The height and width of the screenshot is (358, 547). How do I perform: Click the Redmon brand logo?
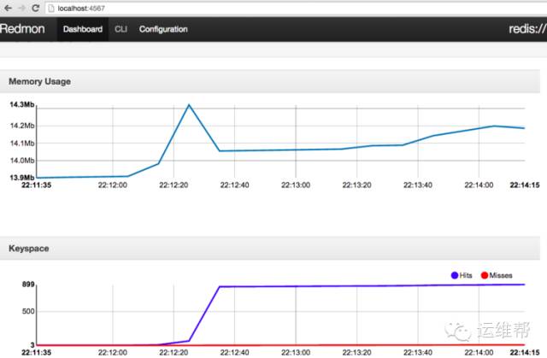22,28
